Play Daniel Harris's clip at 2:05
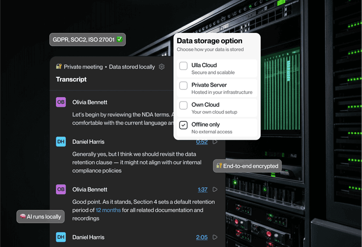 [215, 237]
